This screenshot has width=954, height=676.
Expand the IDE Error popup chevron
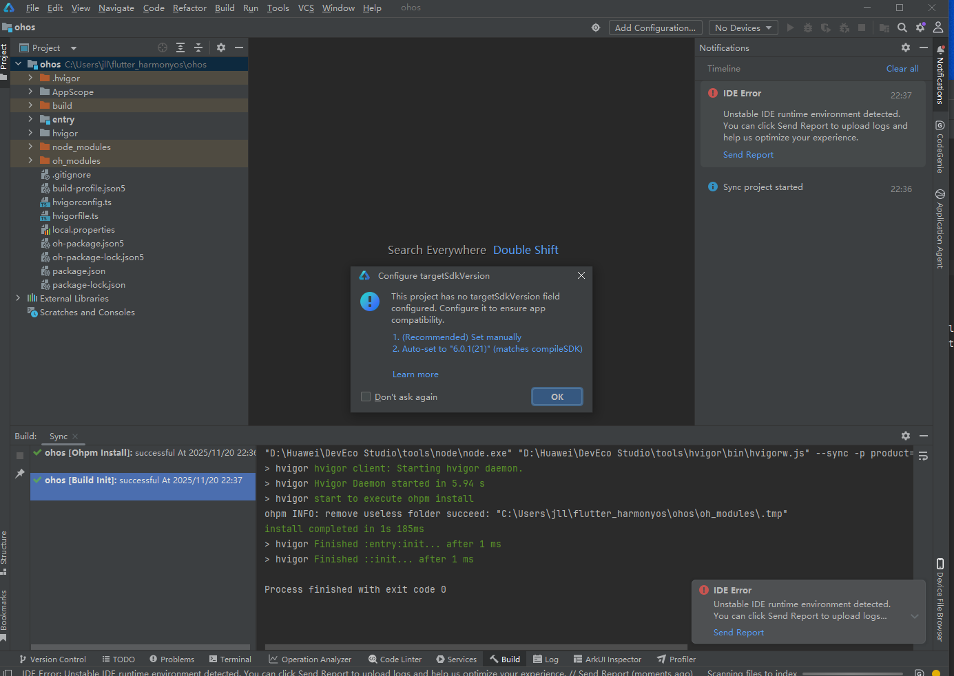coord(915,616)
